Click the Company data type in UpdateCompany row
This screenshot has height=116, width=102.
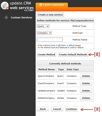click(x=72, y=91)
